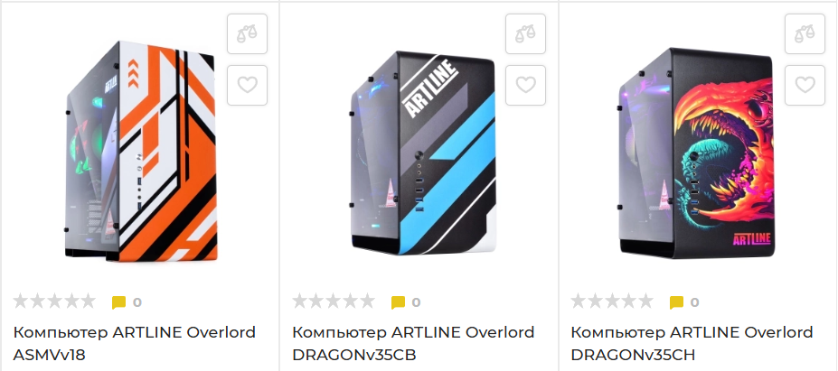
Task: Select first rating star for ASMVv18
Action: pyautogui.click(x=22, y=301)
